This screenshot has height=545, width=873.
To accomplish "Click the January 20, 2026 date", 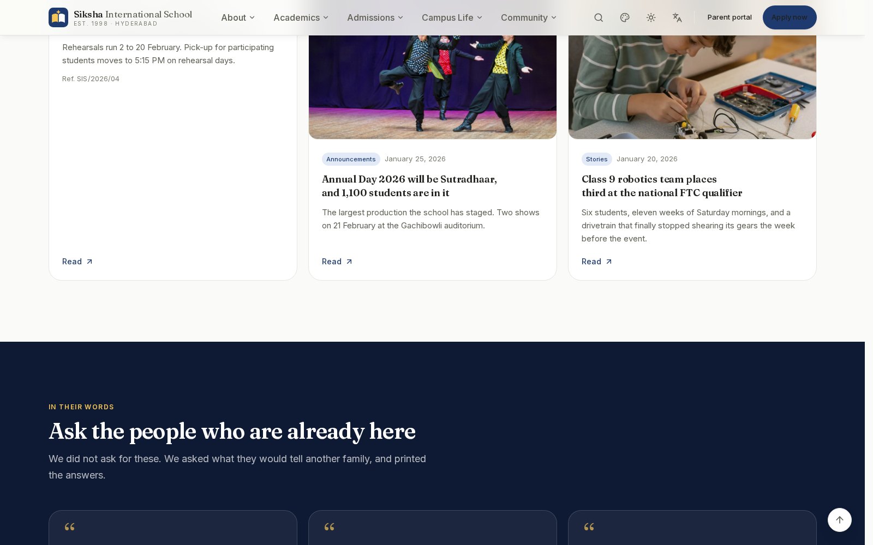I will (x=647, y=159).
